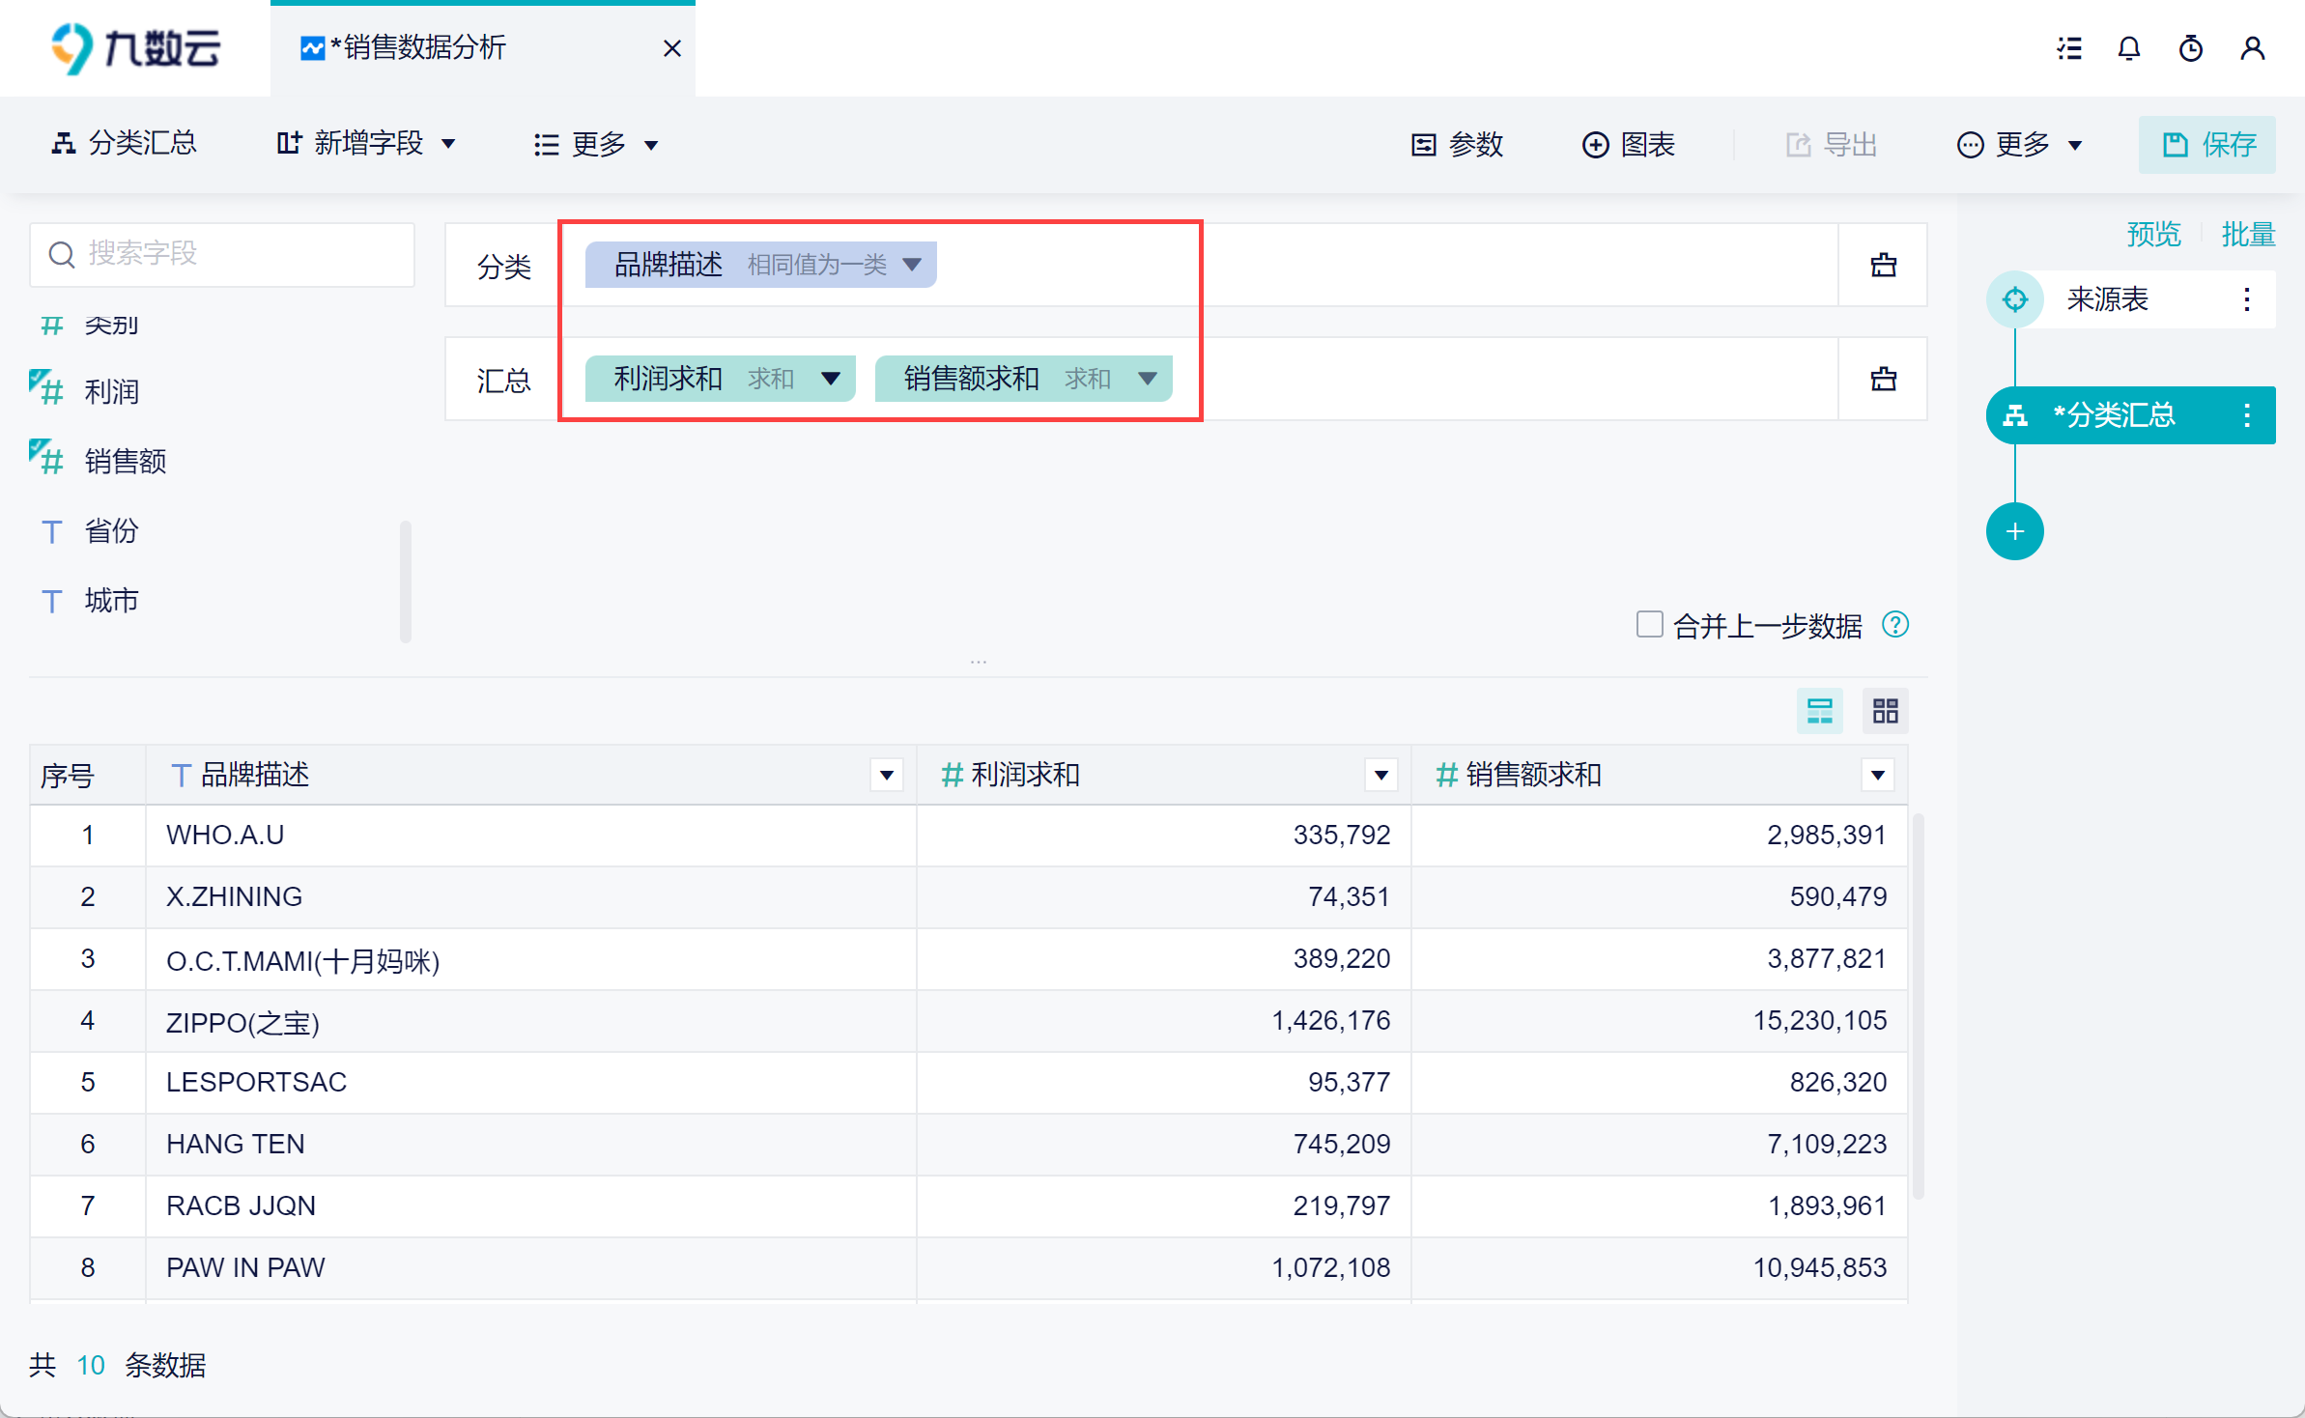Open the 新增字段 dropdown menu
Viewport: 2305px width, 1418px height.
tap(366, 144)
